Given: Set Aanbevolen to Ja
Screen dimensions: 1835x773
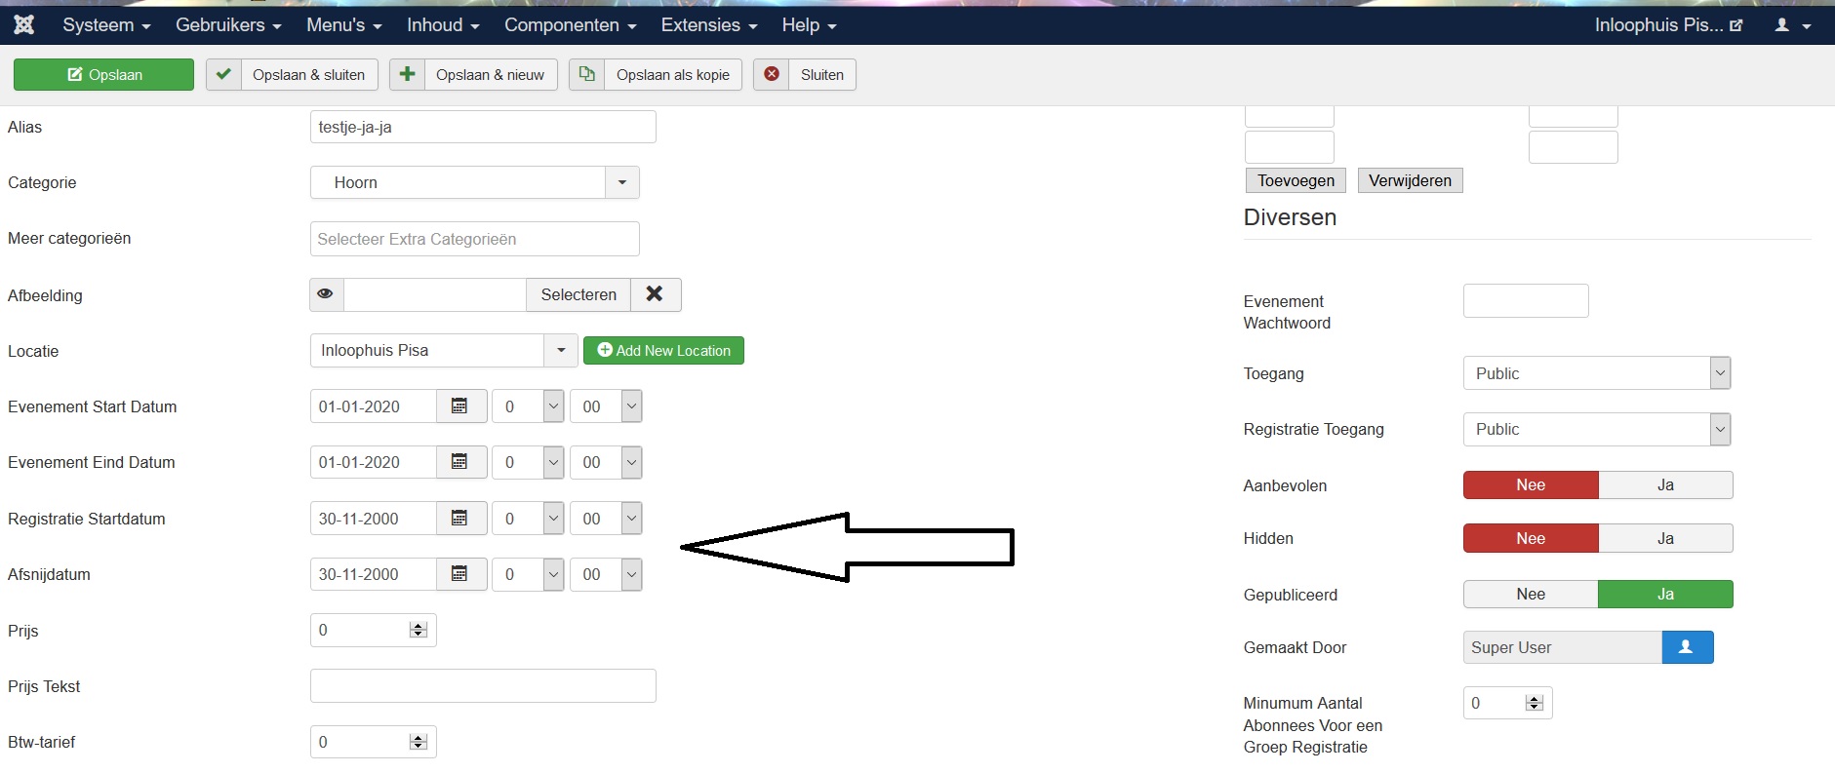Looking at the screenshot, I should (1664, 485).
